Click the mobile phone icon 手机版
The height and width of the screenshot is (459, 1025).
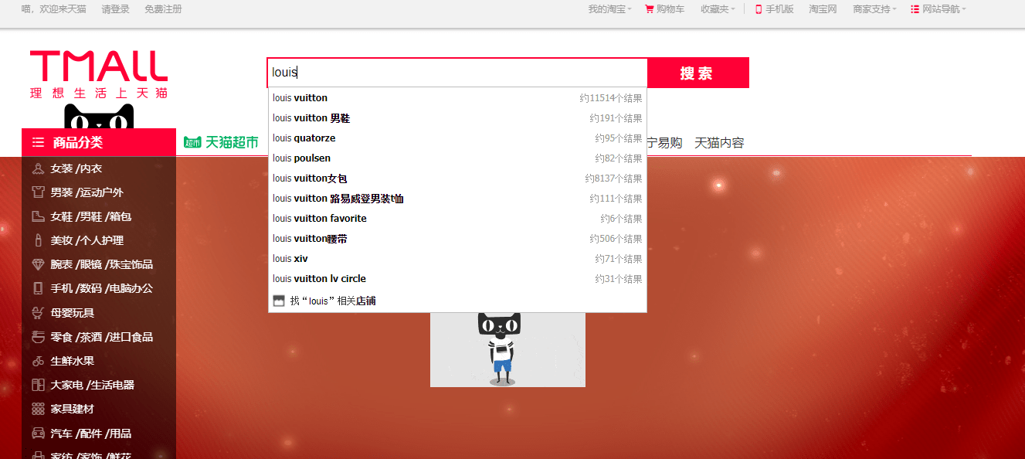[759, 9]
